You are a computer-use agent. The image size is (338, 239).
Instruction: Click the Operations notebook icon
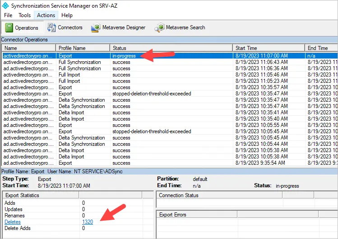9,28
